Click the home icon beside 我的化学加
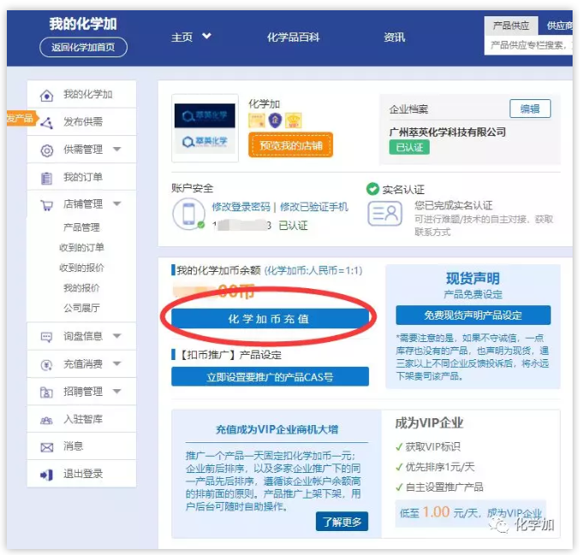The width and height of the screenshot is (582, 555). (x=46, y=95)
